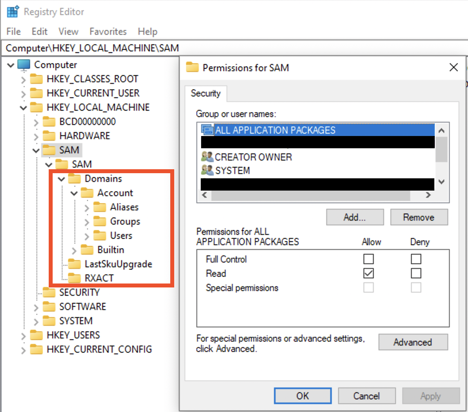The image size is (468, 412).
Task: Click the HKEY_LOCAL_MACHINE folder icon
Action: pyautogui.click(x=36, y=107)
